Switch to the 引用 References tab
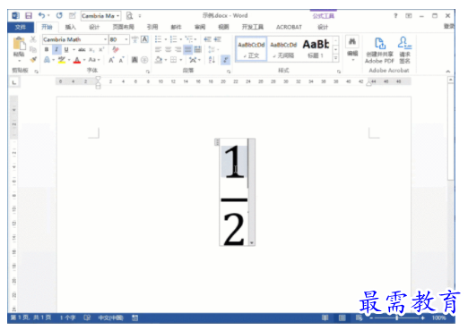The width and height of the screenshot is (468, 330). point(152,27)
